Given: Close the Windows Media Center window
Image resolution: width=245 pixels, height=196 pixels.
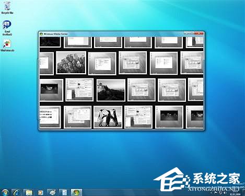Looking at the screenshot, I should coord(199,33).
